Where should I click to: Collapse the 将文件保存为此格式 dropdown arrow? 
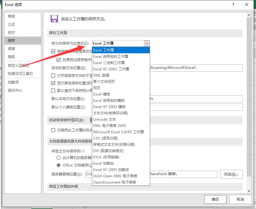(146, 43)
